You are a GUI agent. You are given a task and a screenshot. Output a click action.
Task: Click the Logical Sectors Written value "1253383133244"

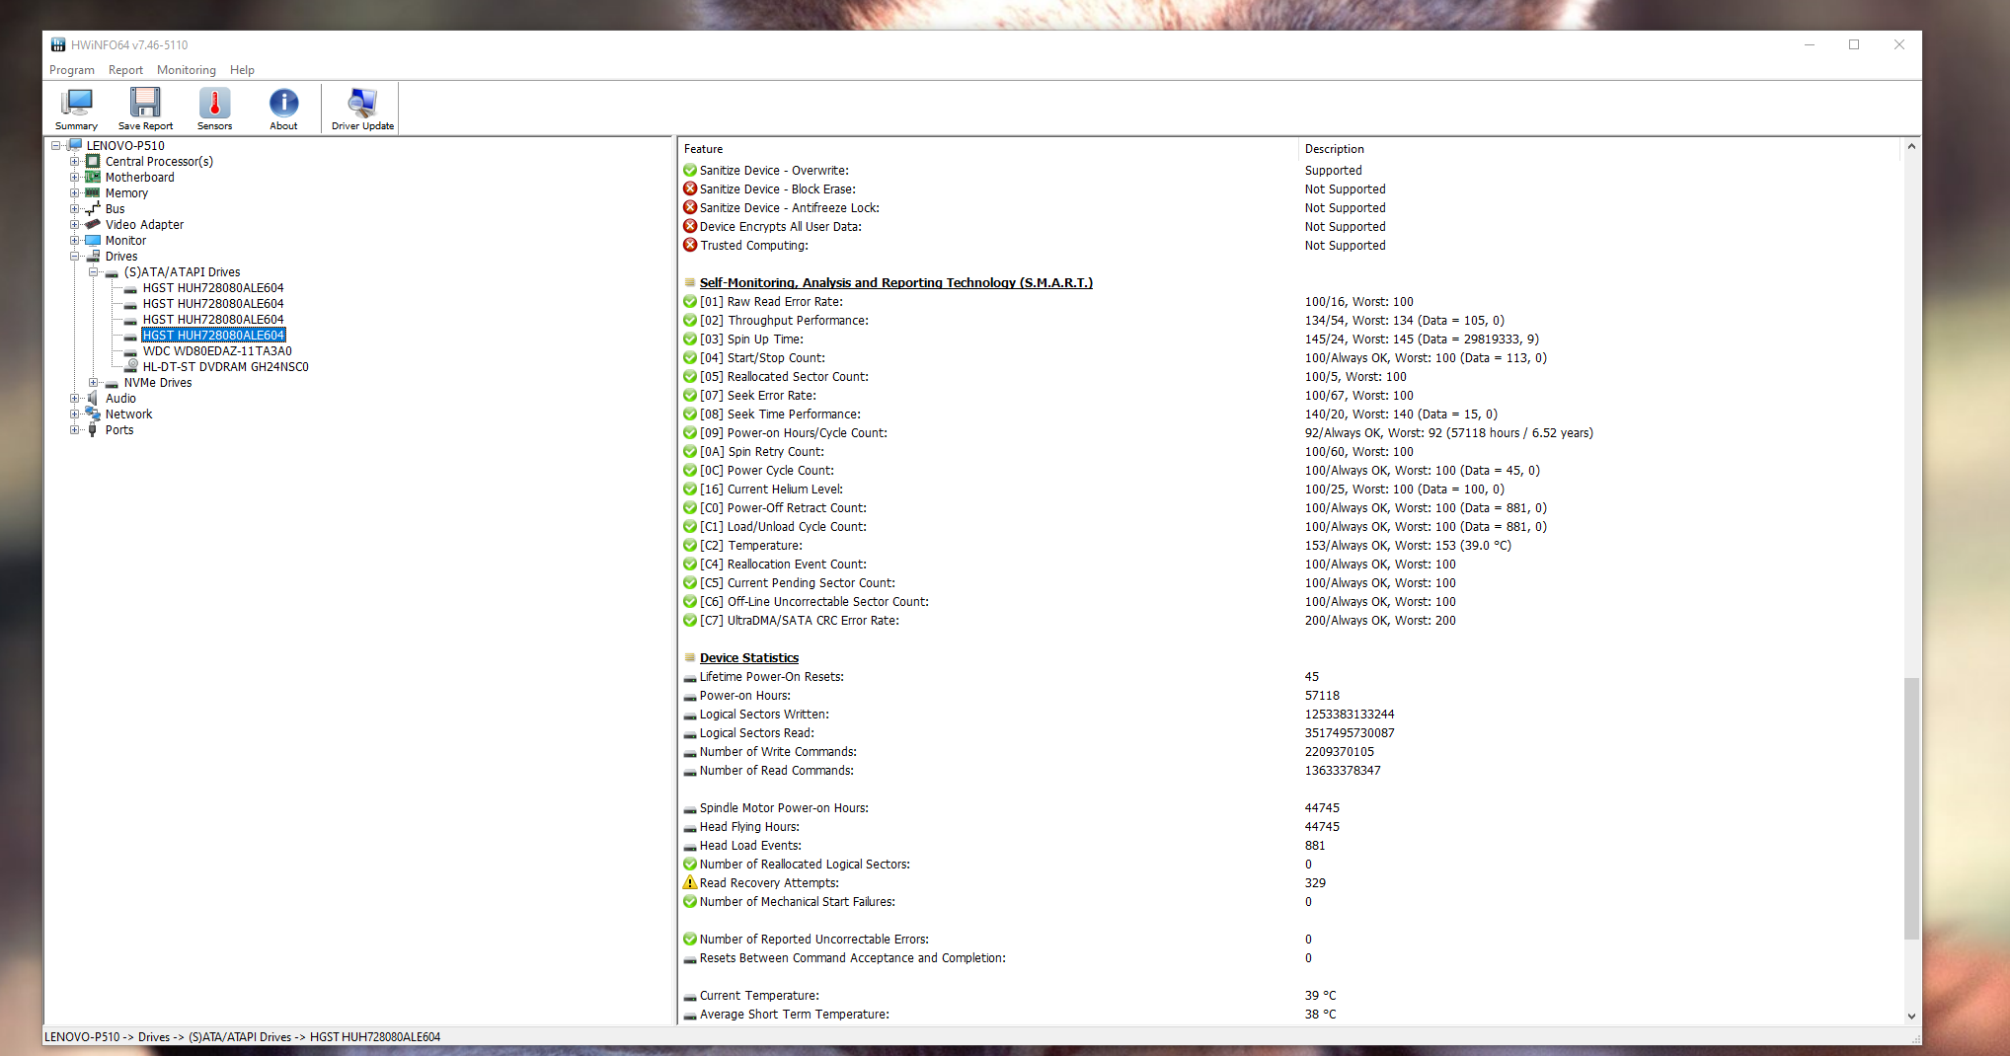point(1350,714)
